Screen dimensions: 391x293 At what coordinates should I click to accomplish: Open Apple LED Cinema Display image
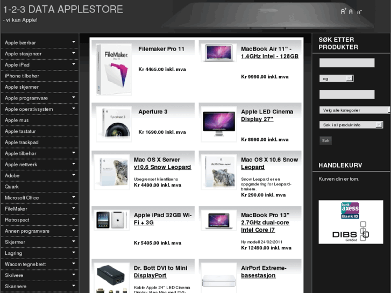click(x=219, y=124)
